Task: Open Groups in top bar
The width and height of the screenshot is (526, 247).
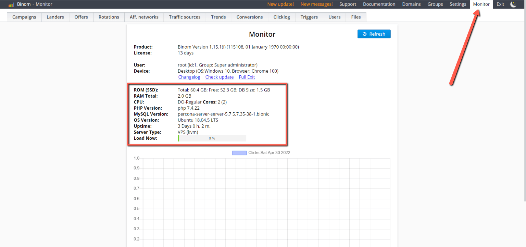Action: (435, 4)
